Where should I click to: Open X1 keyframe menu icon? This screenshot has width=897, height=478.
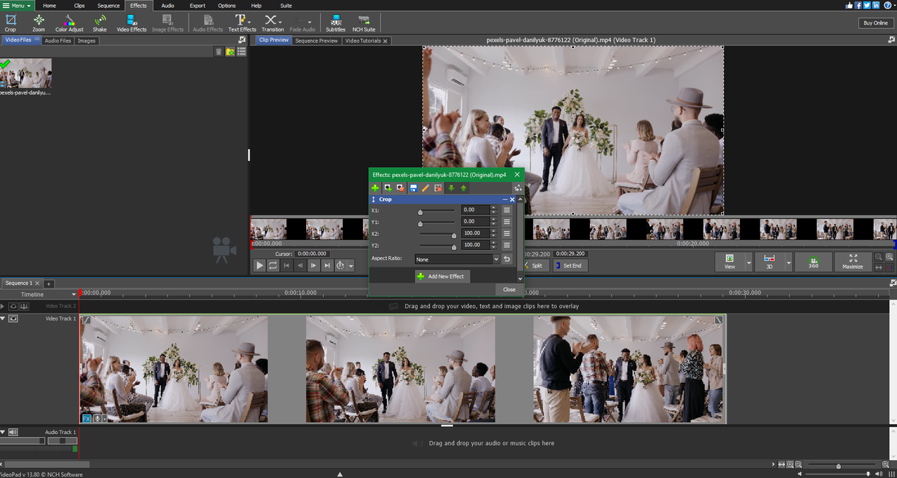click(x=507, y=210)
